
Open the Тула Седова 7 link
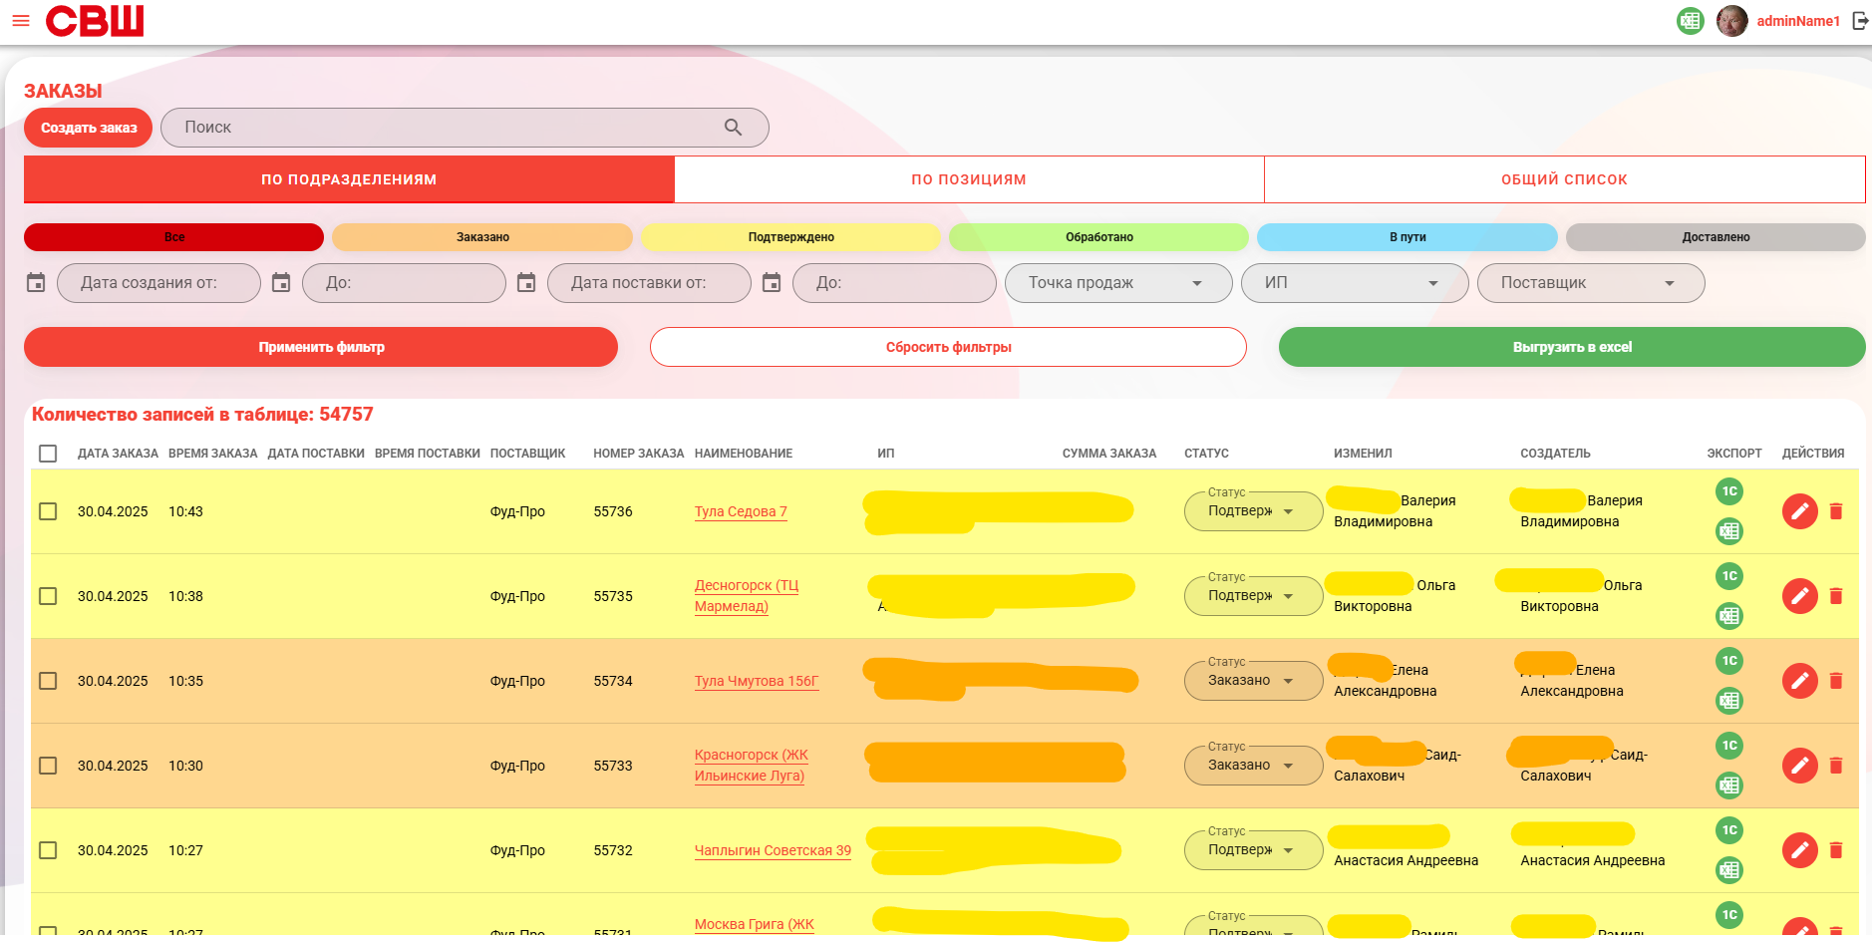741,511
